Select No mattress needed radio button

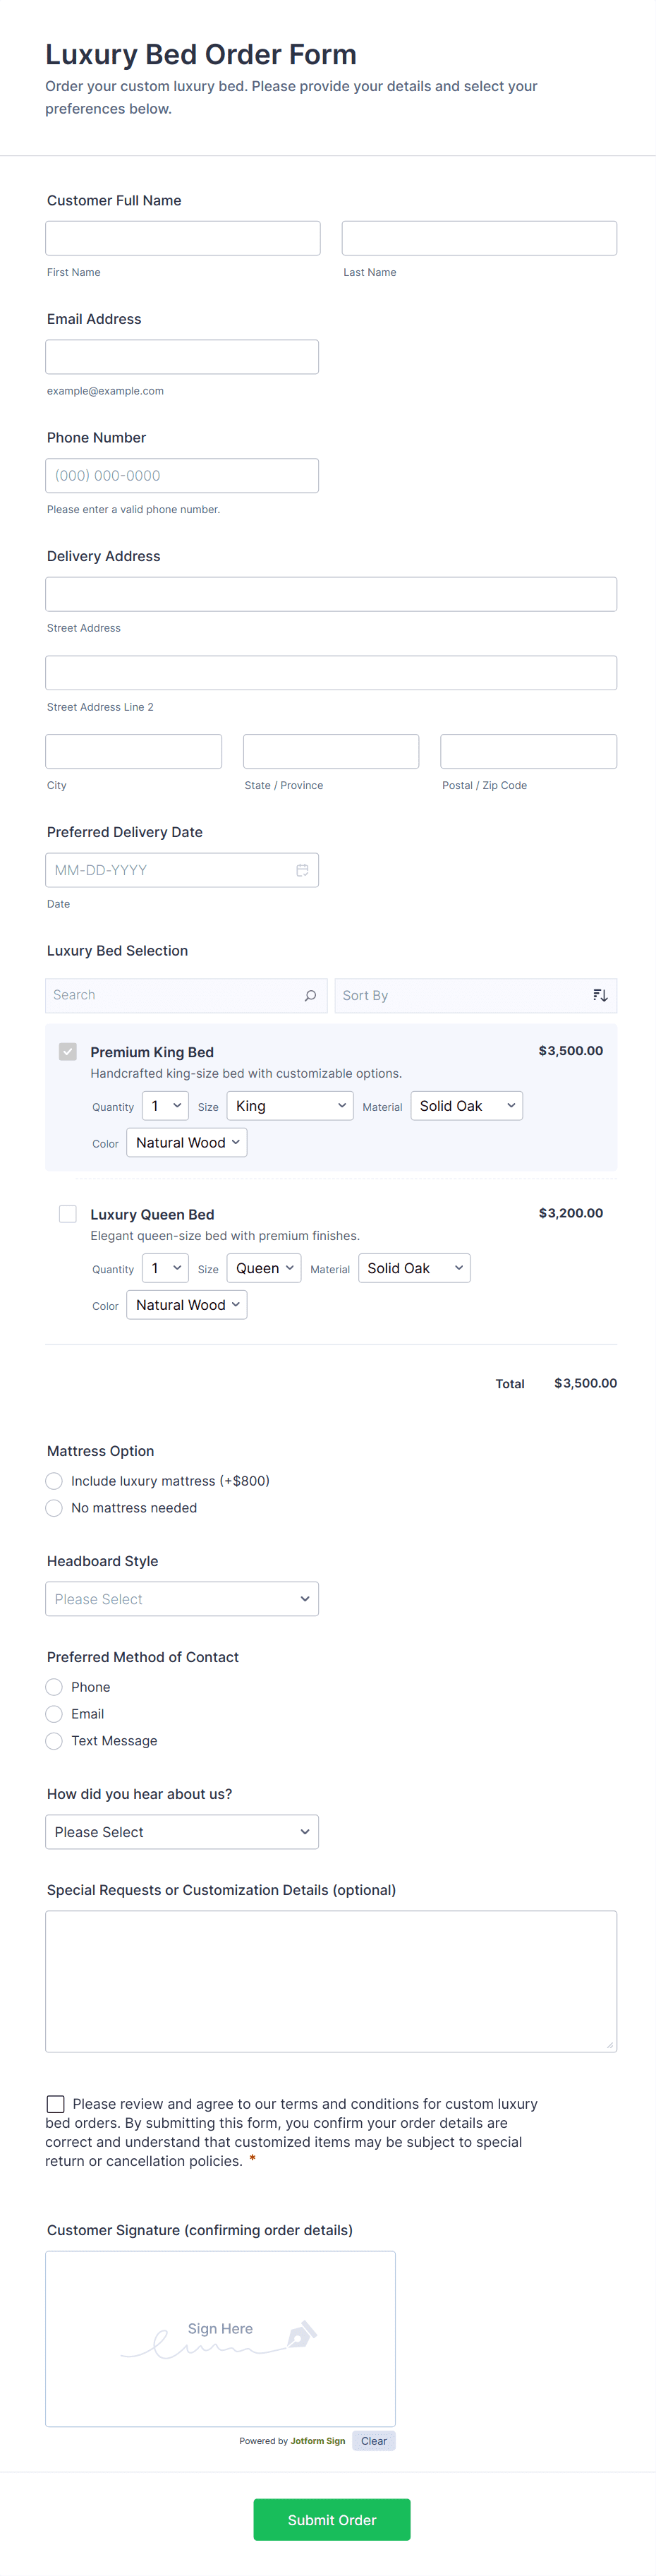point(55,1508)
